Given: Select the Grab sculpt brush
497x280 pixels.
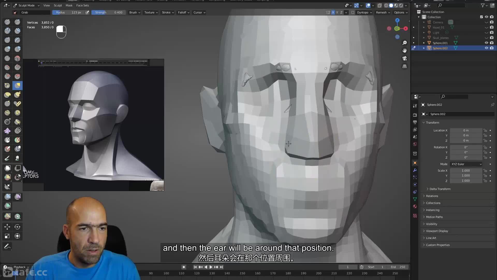Looking at the screenshot, I should [17, 85].
